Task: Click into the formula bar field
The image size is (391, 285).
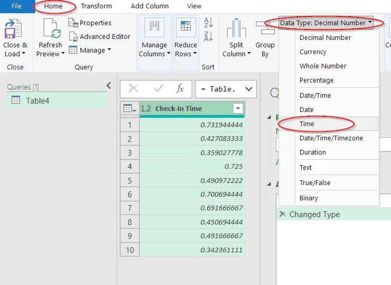Action: (x=219, y=89)
